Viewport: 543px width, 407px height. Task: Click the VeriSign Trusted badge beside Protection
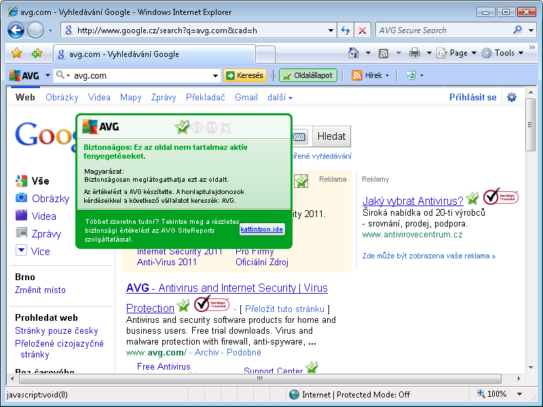click(x=212, y=305)
